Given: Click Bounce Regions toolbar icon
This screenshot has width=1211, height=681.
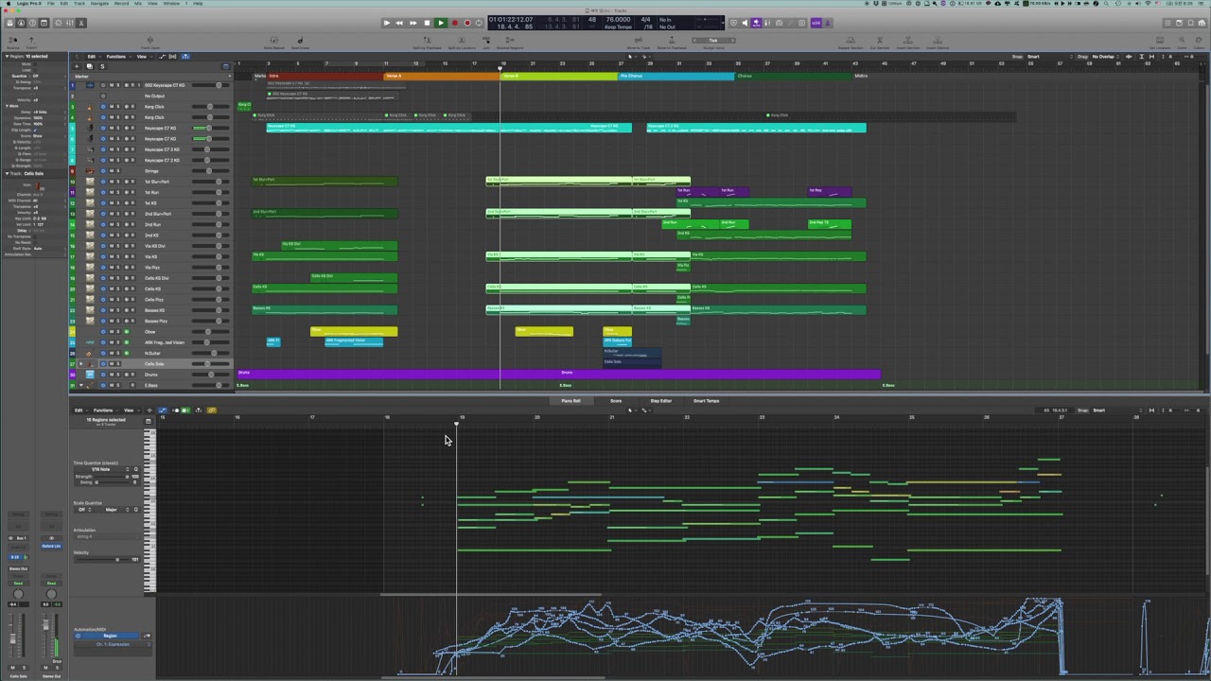Looking at the screenshot, I should coord(509,43).
